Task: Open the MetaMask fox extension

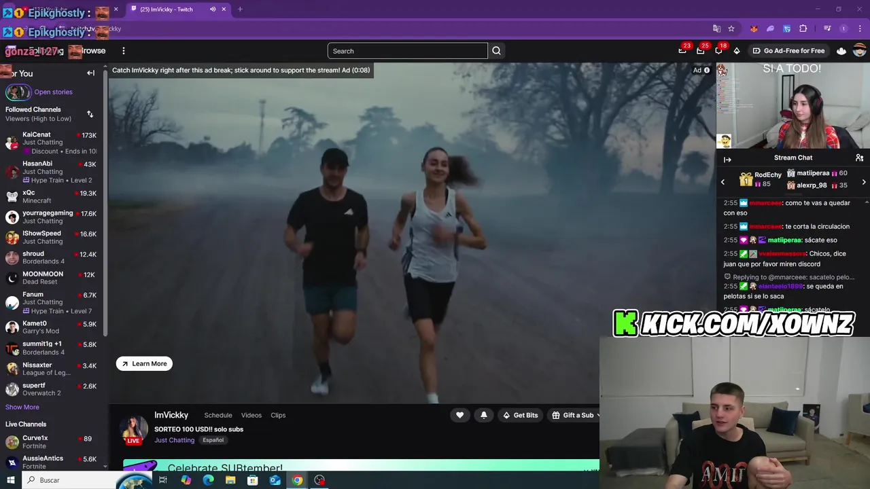Action: [754, 29]
